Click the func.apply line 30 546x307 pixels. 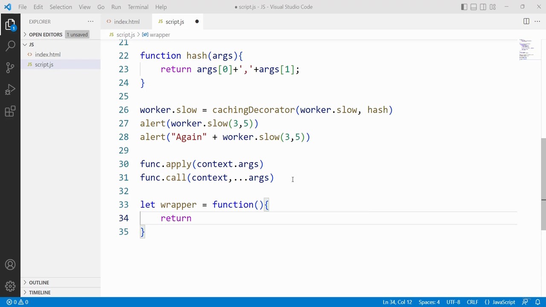(x=202, y=164)
